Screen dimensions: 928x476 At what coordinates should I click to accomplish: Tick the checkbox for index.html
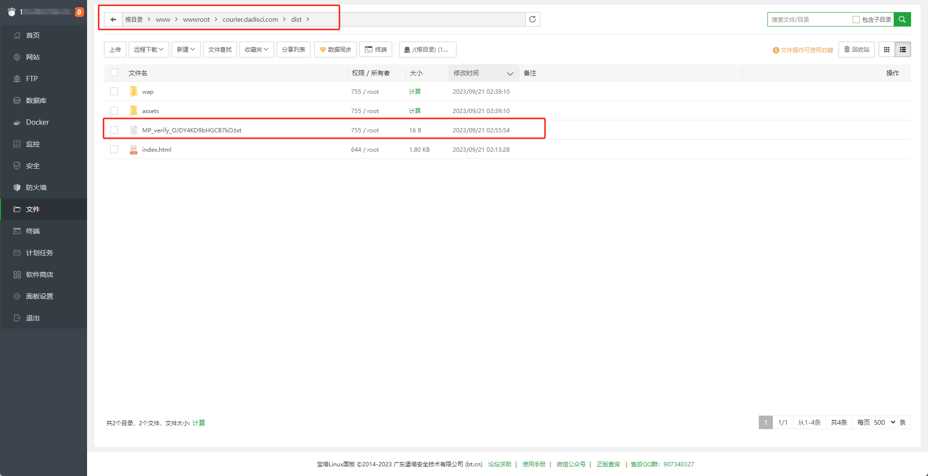click(x=114, y=149)
